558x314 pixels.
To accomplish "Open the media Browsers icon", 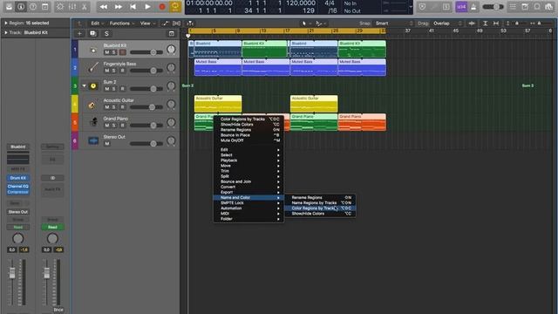I will [548, 7].
